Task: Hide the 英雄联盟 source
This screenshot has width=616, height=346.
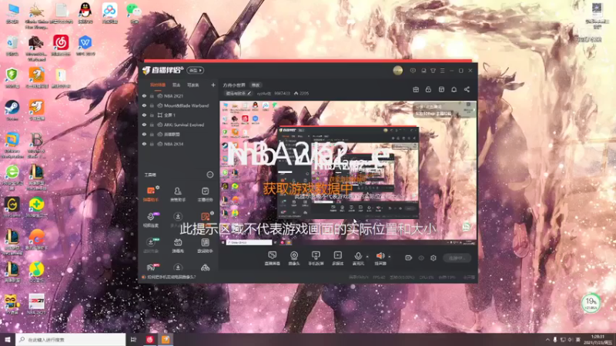Action: (x=144, y=134)
